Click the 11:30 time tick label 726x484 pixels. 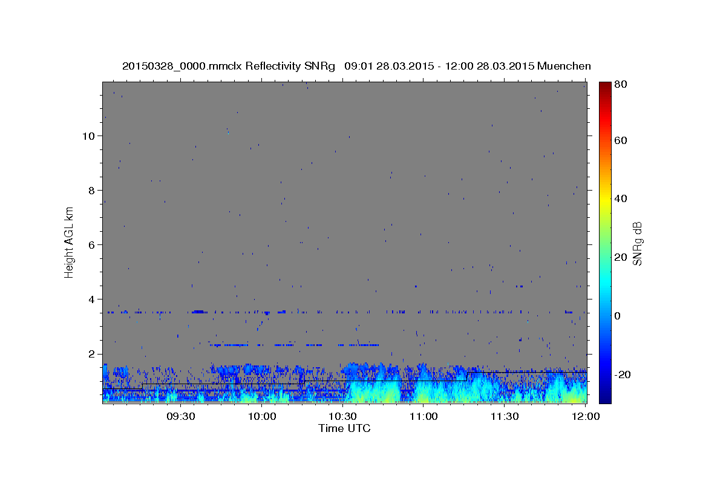pos(505,416)
